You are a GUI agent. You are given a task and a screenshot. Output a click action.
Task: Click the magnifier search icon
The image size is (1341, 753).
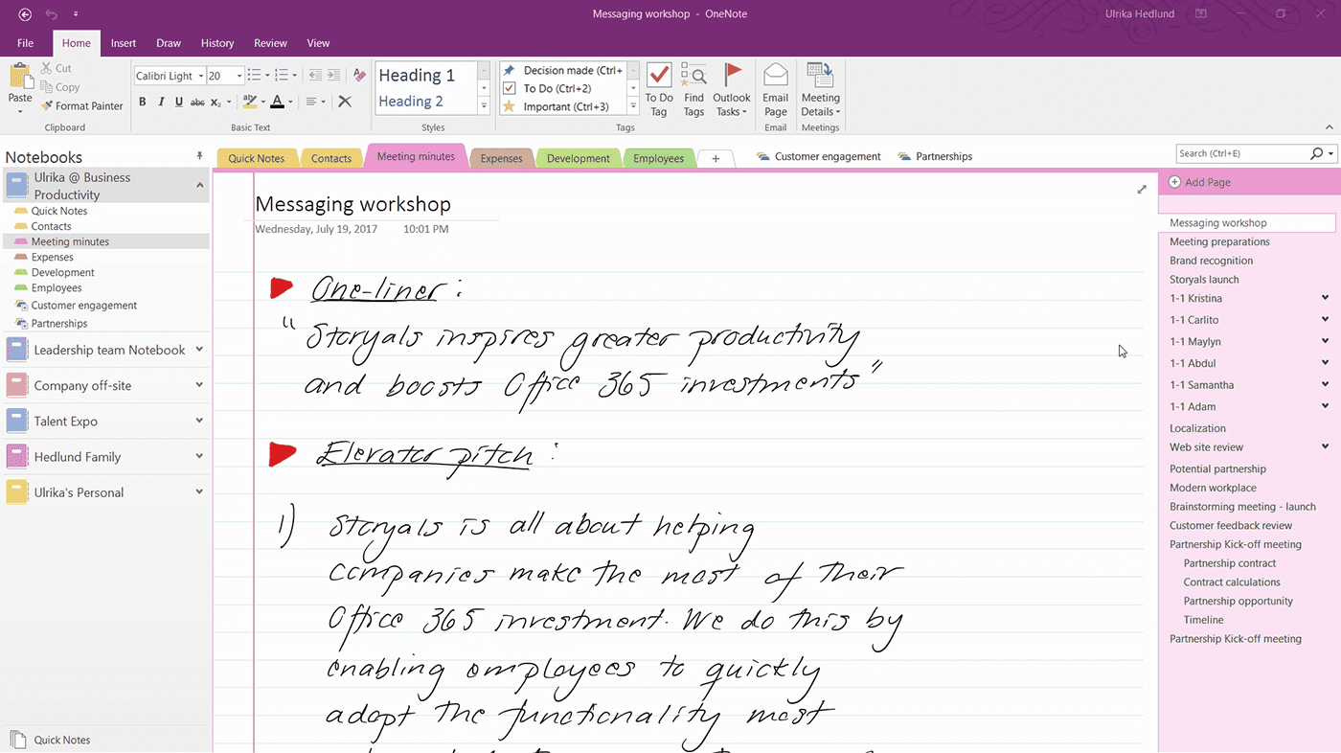coord(1317,153)
